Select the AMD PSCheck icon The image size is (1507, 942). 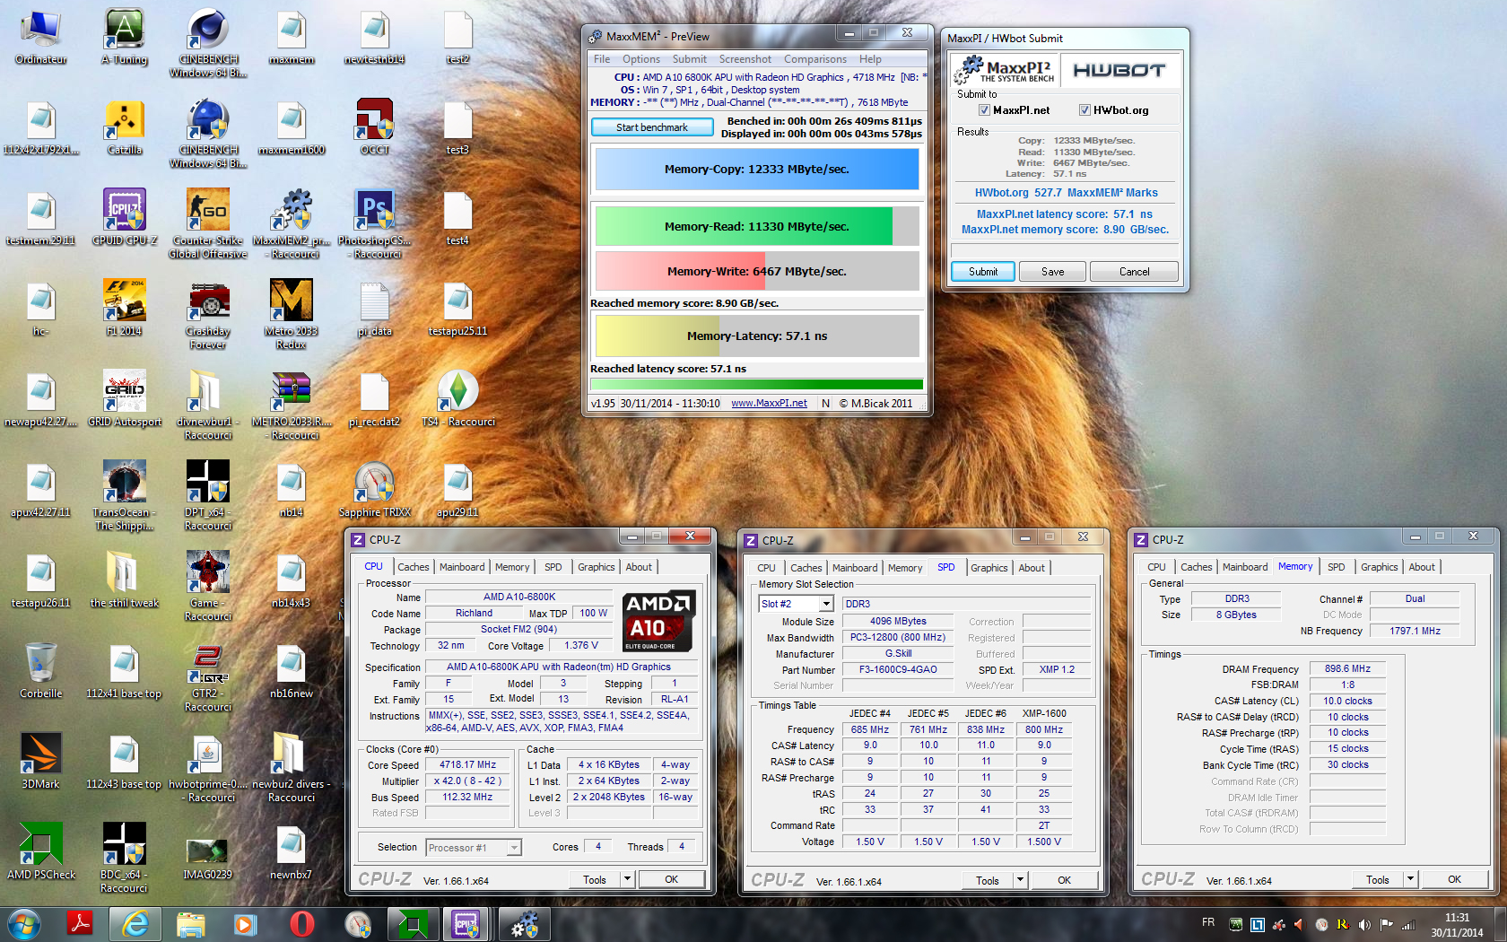(41, 851)
